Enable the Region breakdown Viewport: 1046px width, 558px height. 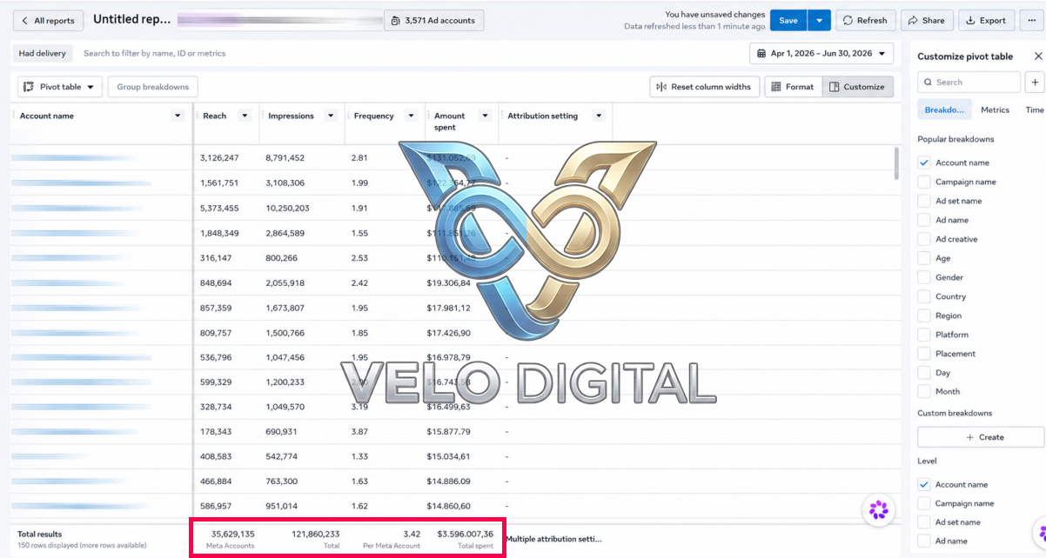924,316
